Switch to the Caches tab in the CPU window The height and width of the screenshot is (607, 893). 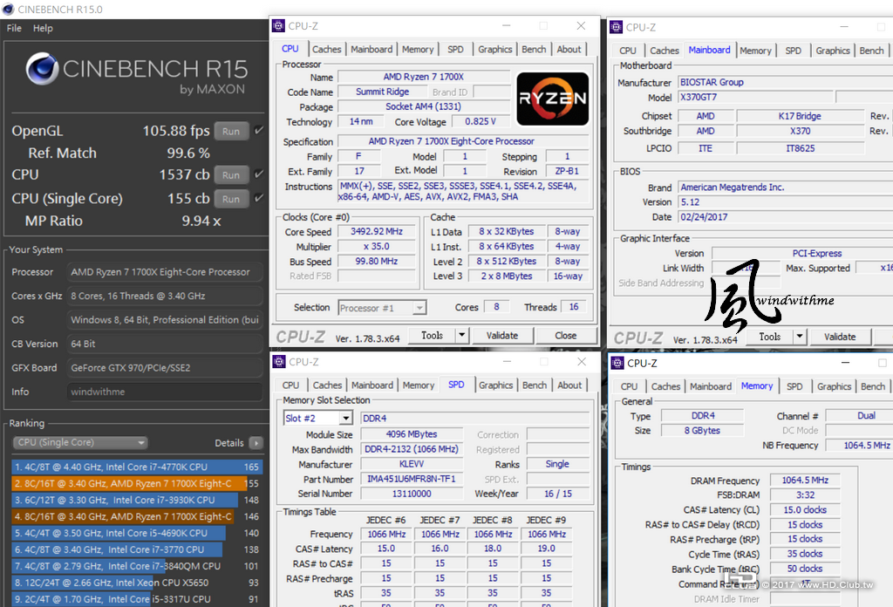[326, 50]
